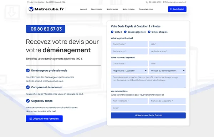Click check icon beside Déménageurs professionnels

(x=28, y=70)
